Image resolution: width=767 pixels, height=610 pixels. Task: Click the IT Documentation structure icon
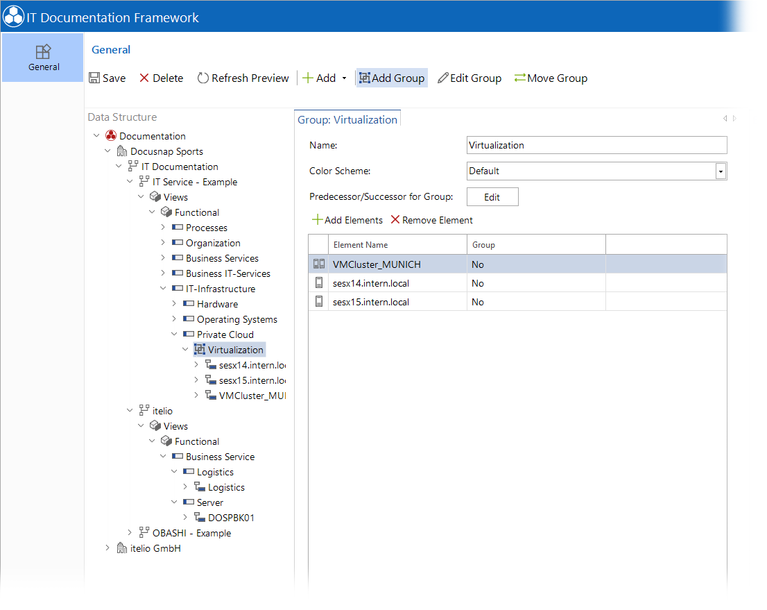tap(132, 167)
